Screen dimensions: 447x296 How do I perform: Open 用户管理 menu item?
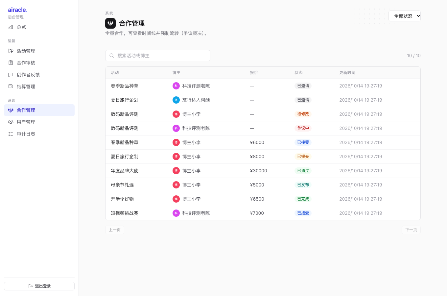coord(39,122)
